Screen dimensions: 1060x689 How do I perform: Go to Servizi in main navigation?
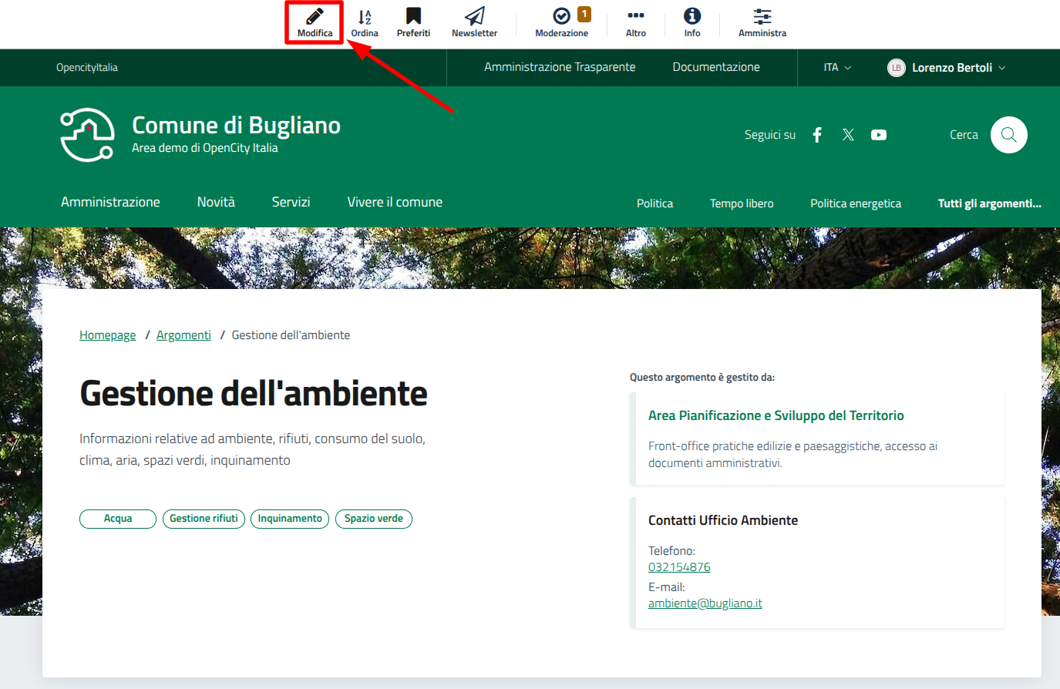tap(291, 202)
